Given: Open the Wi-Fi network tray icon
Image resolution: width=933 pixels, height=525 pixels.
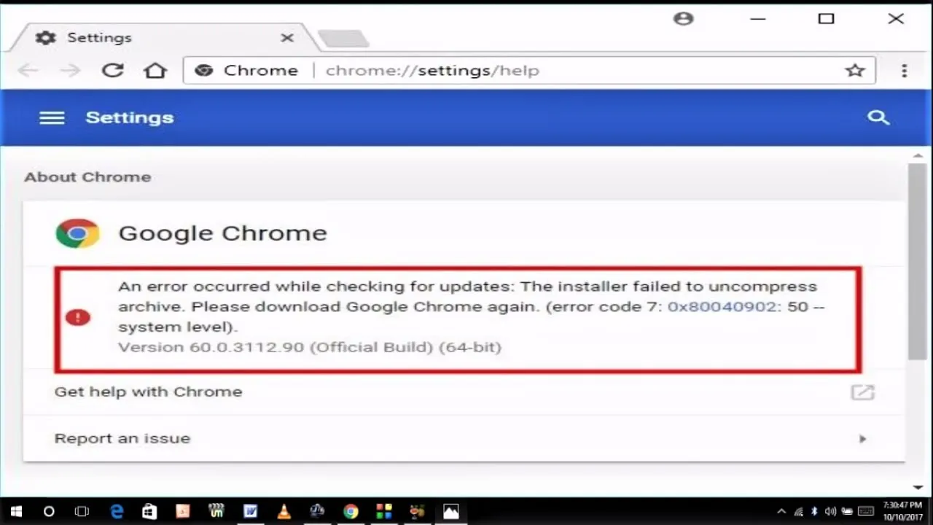Looking at the screenshot, I should click(x=799, y=512).
